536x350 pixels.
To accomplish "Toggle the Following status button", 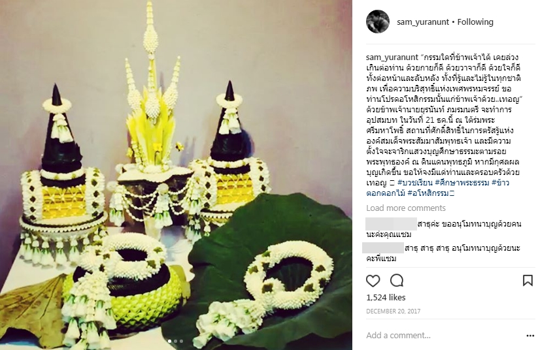I will tap(475, 22).
